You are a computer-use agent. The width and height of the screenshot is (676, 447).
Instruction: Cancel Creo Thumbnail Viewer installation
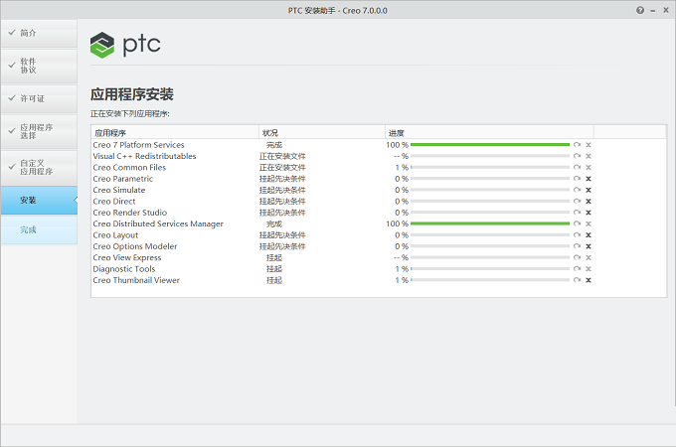click(589, 280)
